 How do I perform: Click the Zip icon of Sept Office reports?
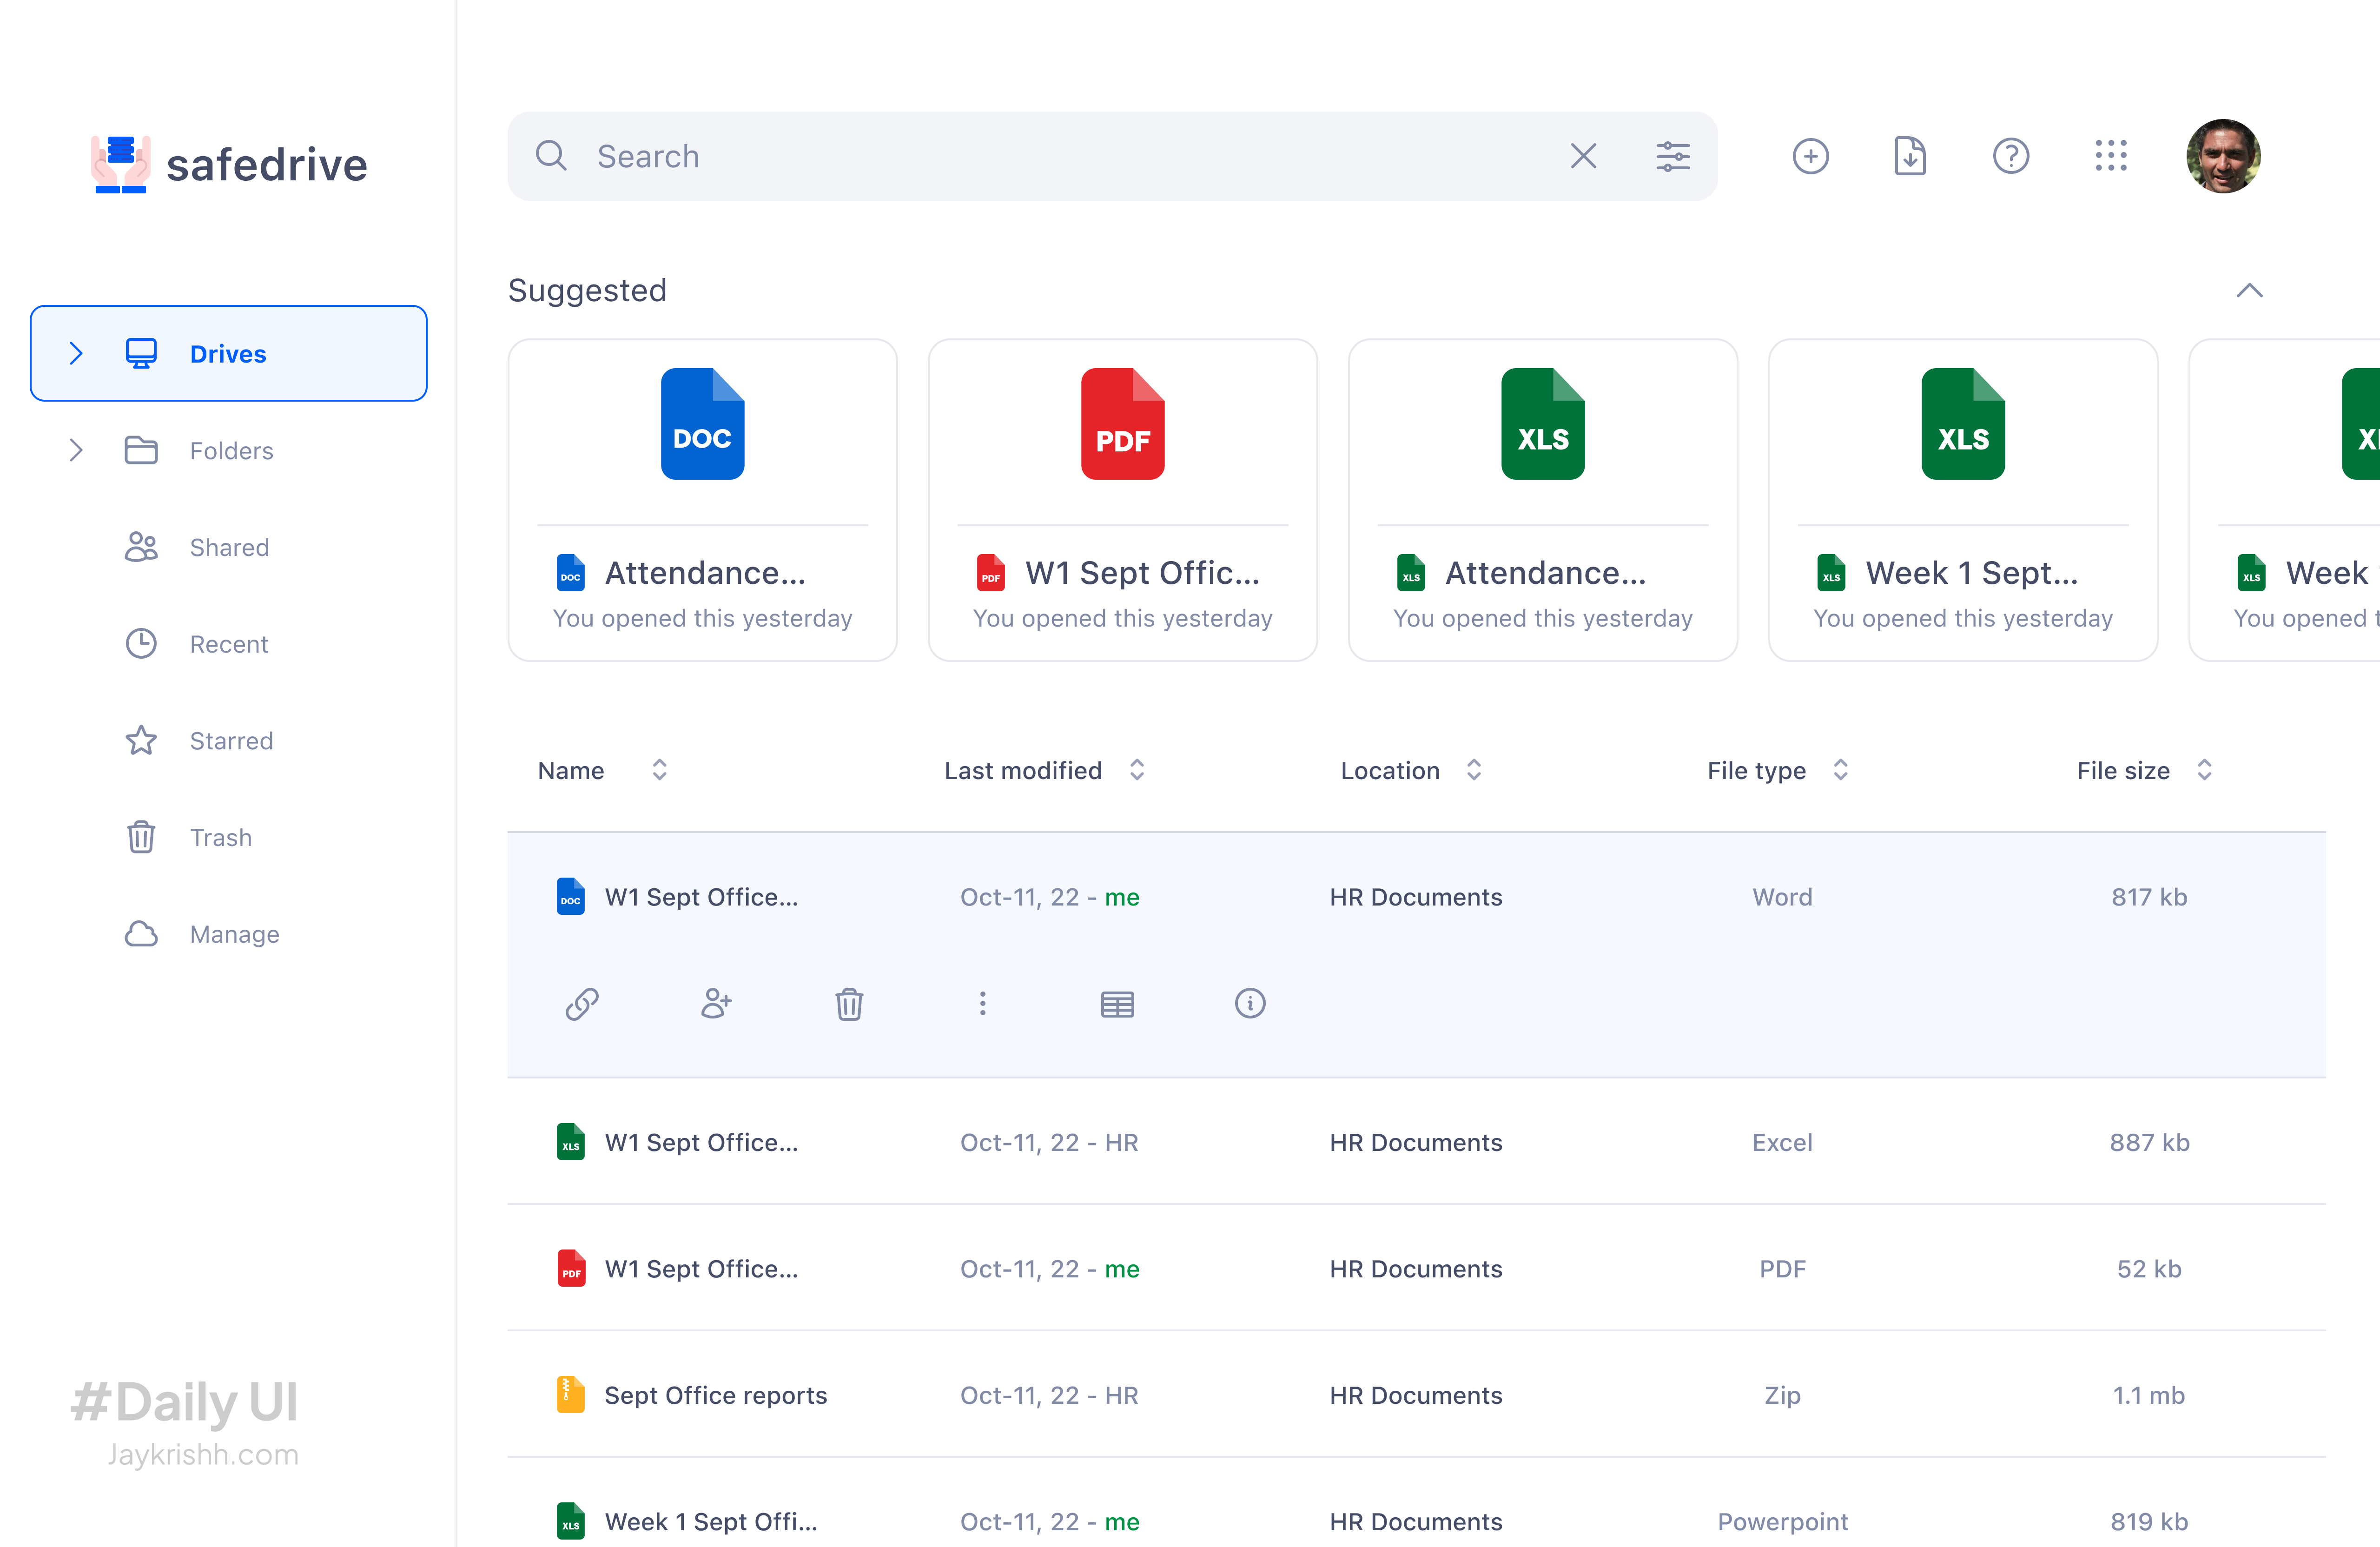(570, 1395)
